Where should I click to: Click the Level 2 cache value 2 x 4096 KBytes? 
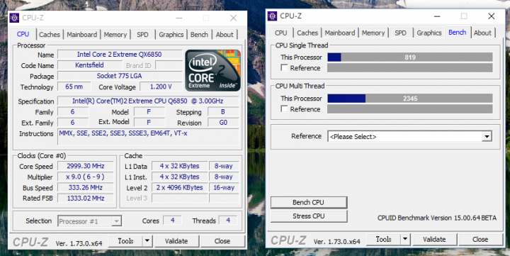(x=179, y=188)
